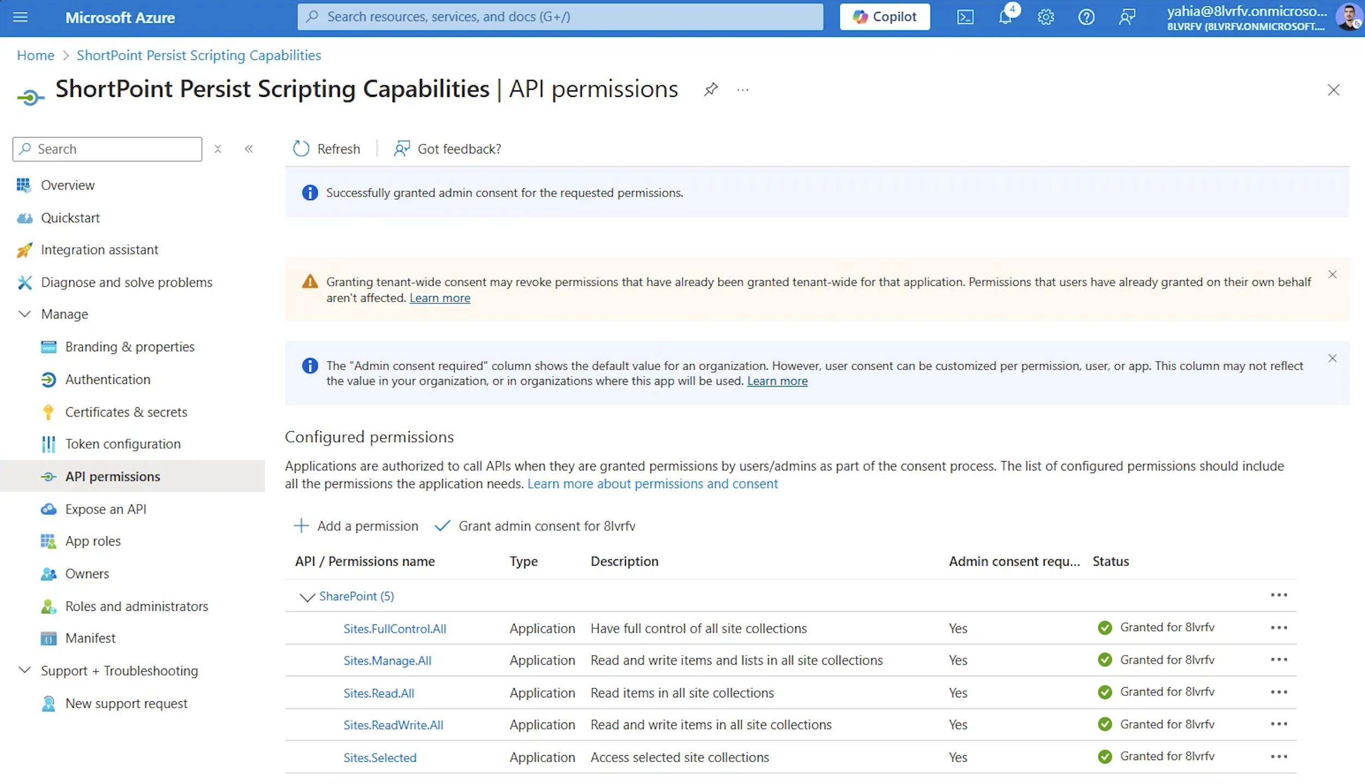Go to Expose an API
1365x784 pixels.
coord(106,509)
